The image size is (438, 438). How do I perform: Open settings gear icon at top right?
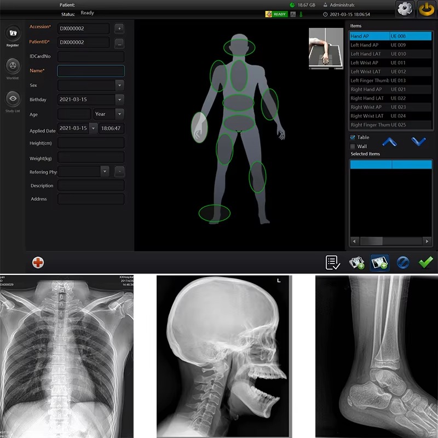404,9
